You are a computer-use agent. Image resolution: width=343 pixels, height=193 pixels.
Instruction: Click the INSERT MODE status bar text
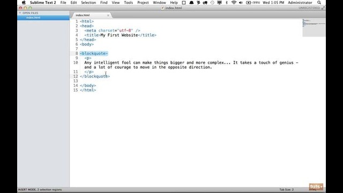40,189
